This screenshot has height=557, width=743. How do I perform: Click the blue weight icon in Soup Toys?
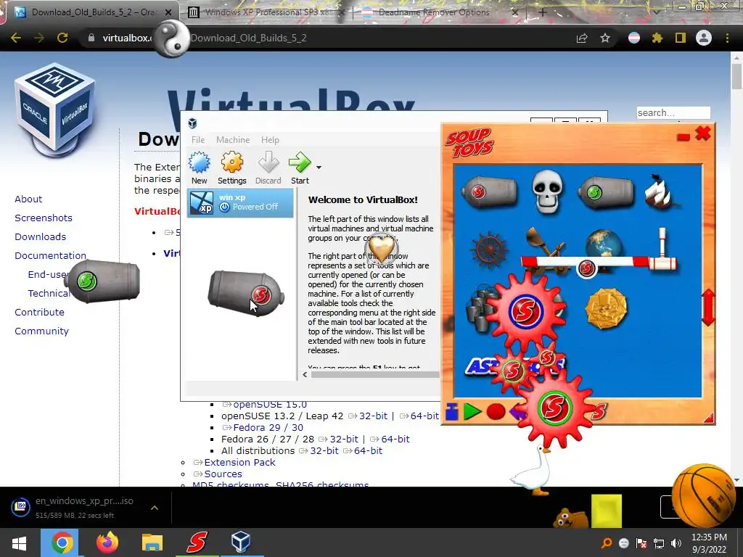click(451, 412)
